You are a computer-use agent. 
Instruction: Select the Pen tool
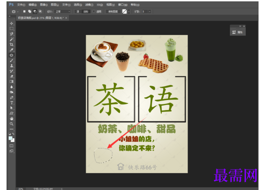(x=12, y=97)
